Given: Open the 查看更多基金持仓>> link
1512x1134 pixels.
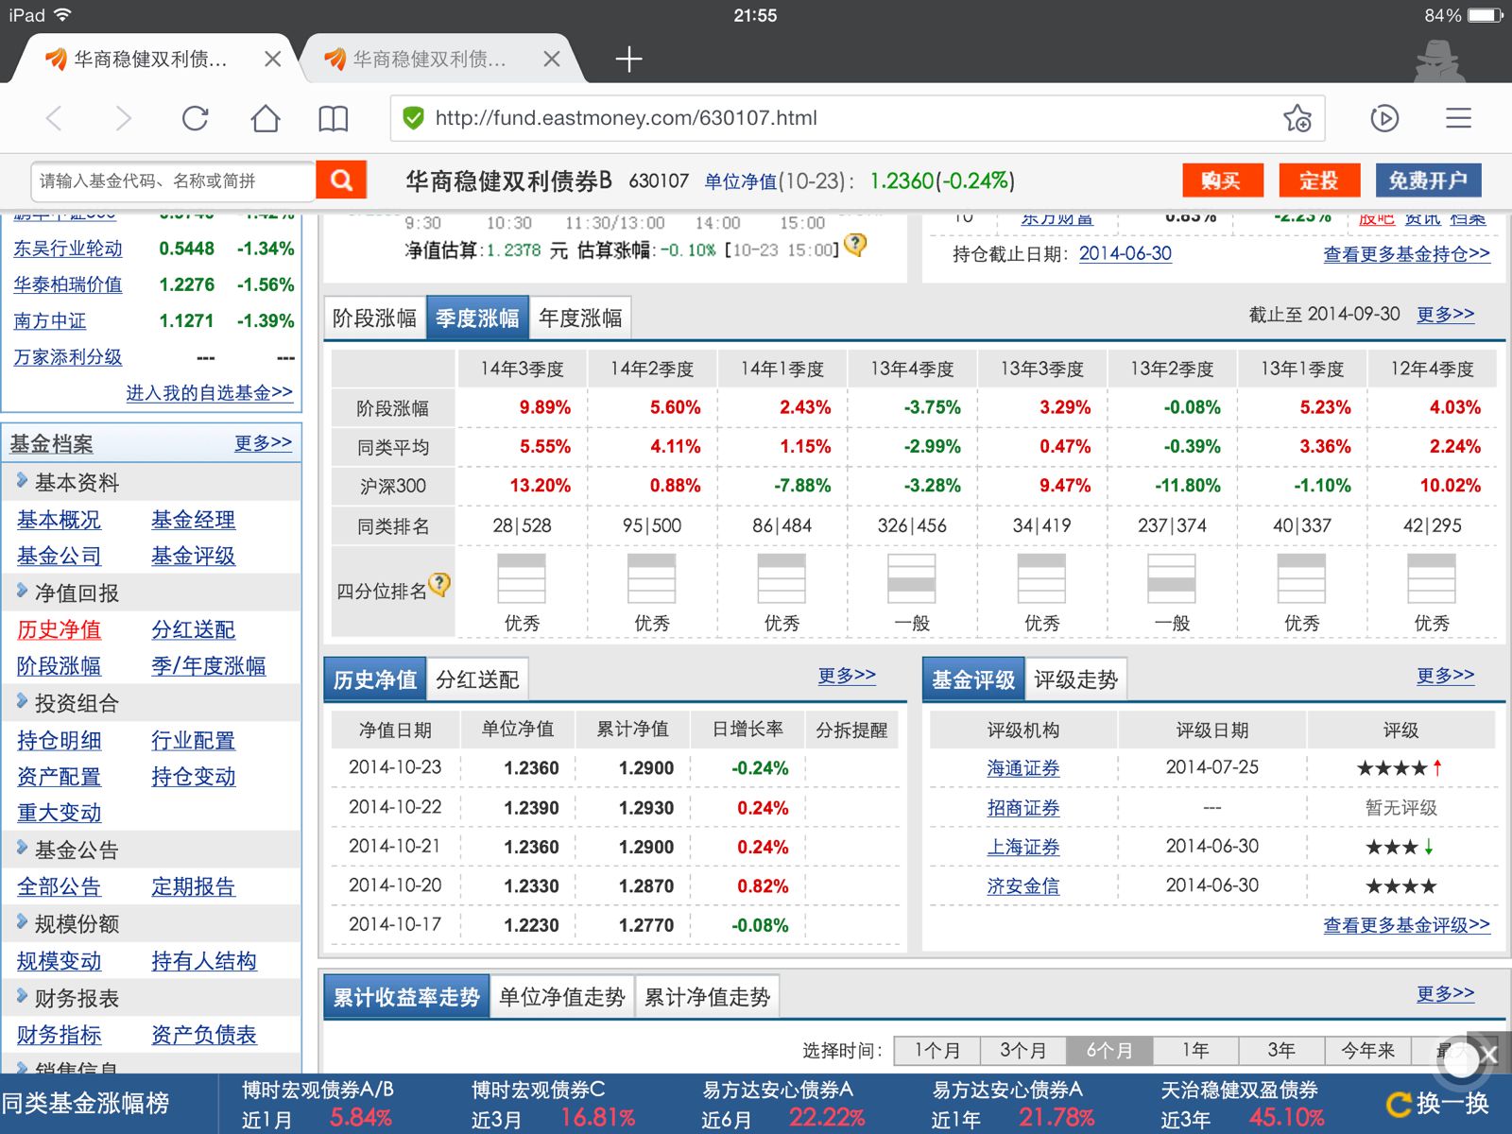Looking at the screenshot, I should click(1406, 254).
